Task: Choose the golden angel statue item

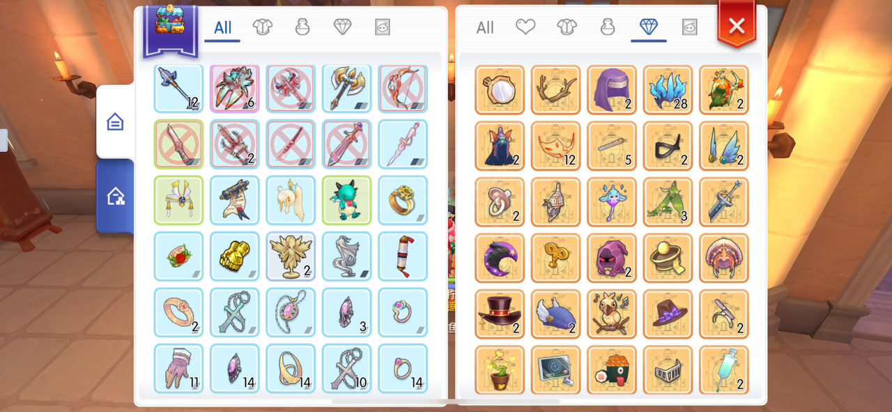Action: (291, 257)
